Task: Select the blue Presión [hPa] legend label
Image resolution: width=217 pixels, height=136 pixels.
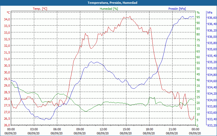Action: 177,9
